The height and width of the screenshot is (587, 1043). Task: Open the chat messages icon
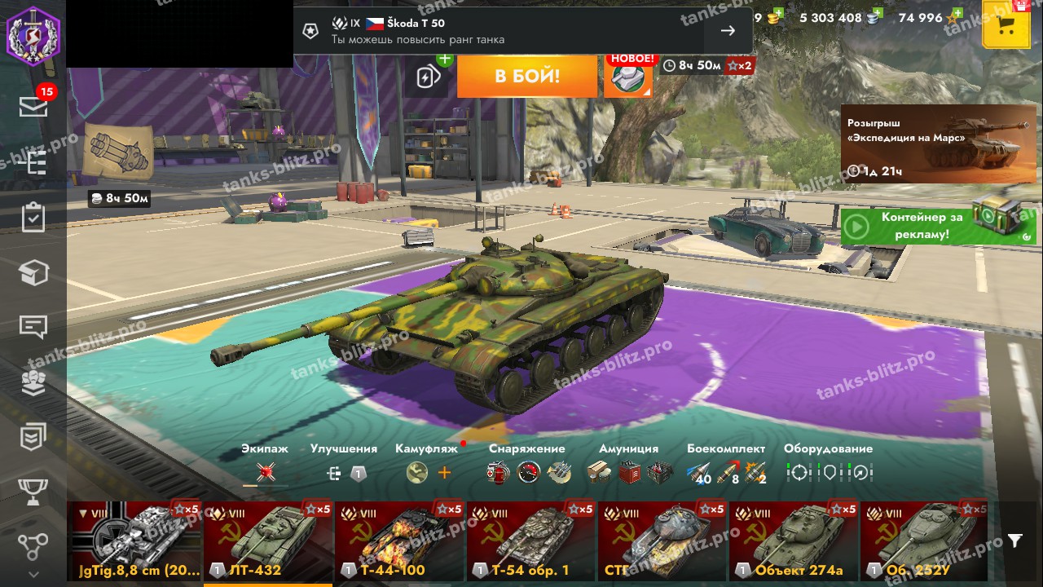[33, 327]
